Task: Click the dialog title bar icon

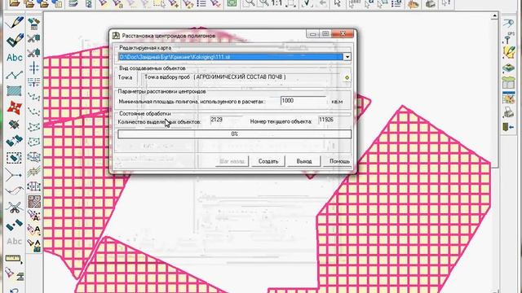Action: 116,36
